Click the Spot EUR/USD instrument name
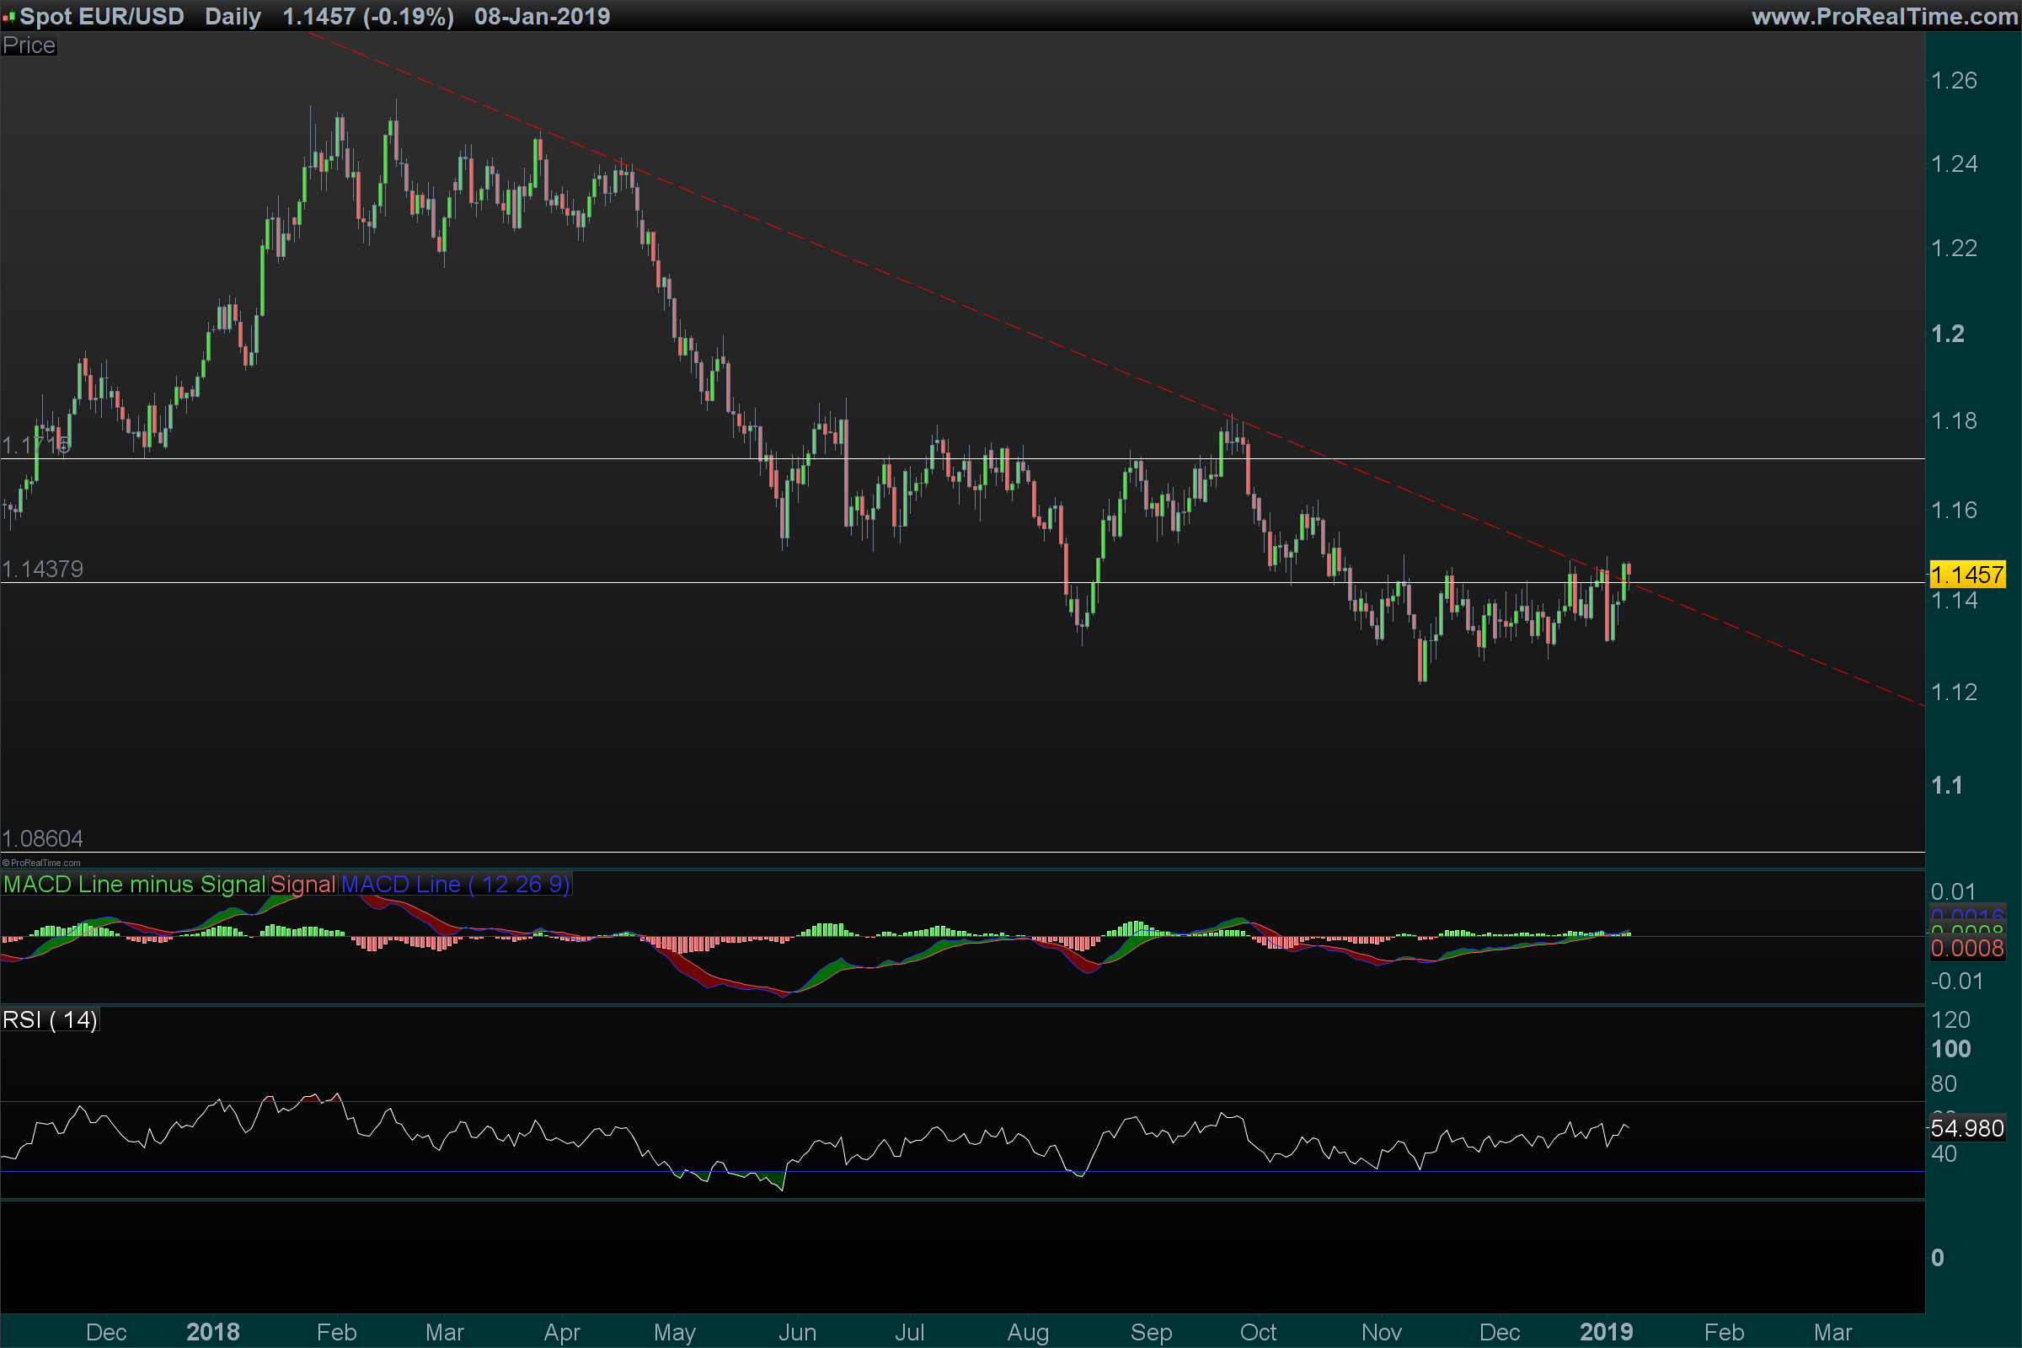2022x1348 pixels. [x=101, y=16]
